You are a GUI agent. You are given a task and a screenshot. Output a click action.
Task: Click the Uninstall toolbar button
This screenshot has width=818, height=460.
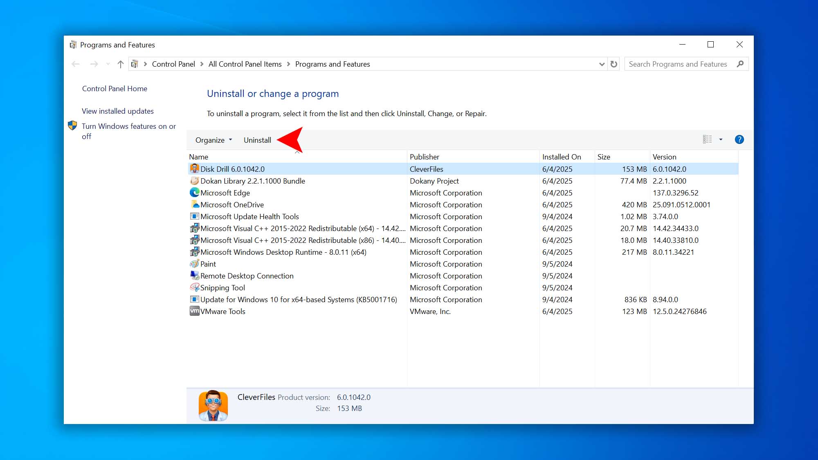[x=257, y=140]
